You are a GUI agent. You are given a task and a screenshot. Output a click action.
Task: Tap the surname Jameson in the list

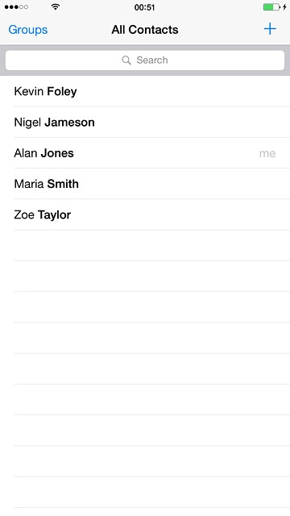[x=70, y=123]
